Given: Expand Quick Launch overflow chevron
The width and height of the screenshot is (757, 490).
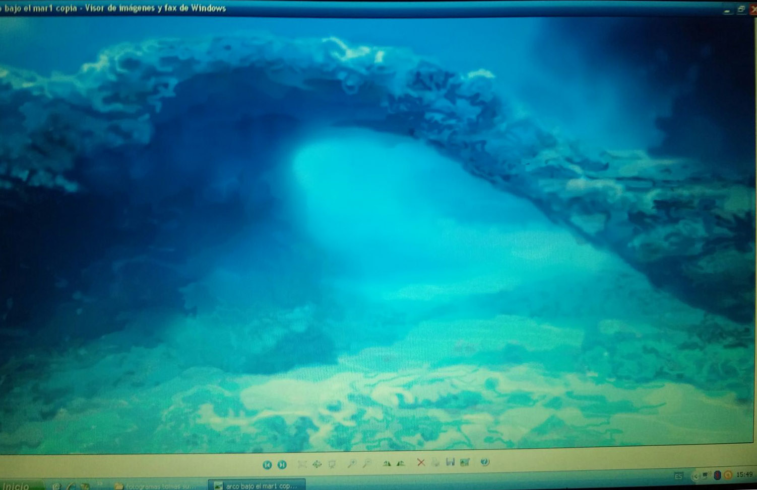Looking at the screenshot, I should click(100, 483).
